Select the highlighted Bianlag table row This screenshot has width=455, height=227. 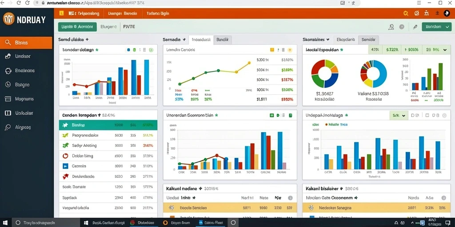tap(108, 125)
